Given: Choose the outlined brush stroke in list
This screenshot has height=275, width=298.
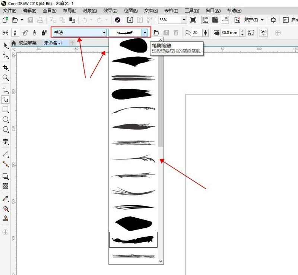Looking at the screenshot, I should [x=133, y=240].
